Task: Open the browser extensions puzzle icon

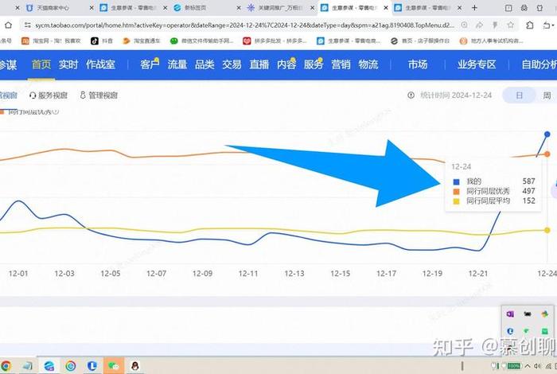Action: coord(530,25)
